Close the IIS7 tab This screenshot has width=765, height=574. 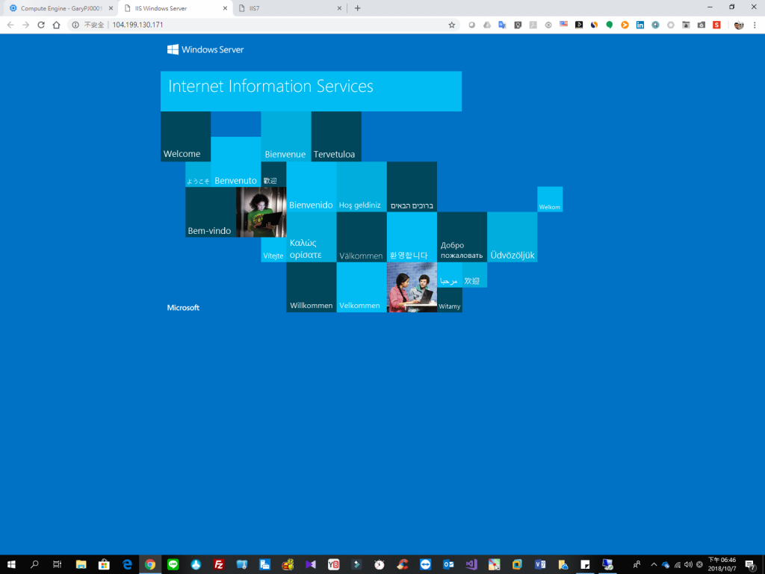click(x=340, y=8)
